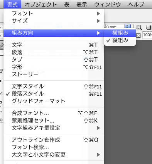Open the 段落 panel item
The height and width of the screenshot is (164, 152).
54,52
